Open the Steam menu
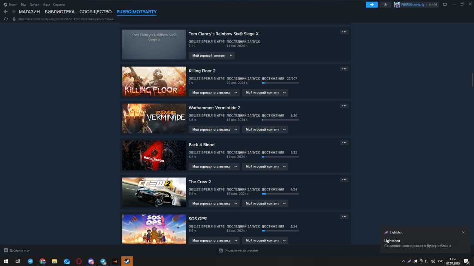This screenshot has width=474, height=266. (x=11, y=4)
